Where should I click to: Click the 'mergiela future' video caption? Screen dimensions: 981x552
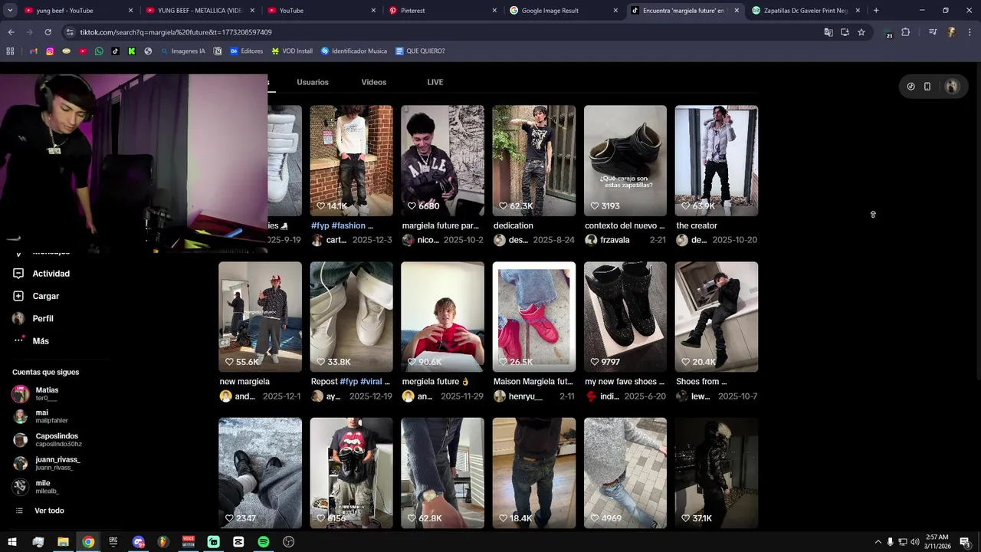point(435,382)
